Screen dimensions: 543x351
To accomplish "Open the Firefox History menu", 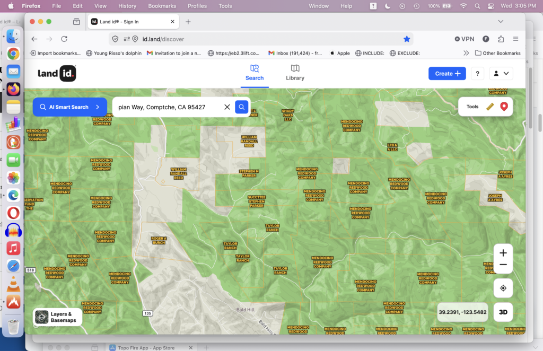I will click(x=127, y=6).
